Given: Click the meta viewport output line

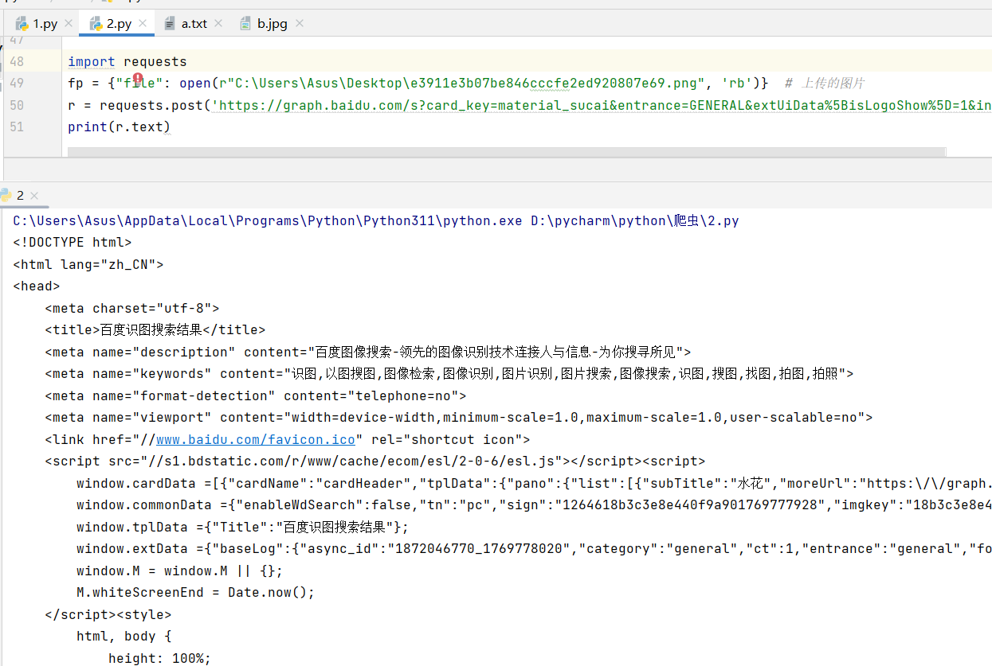Looking at the screenshot, I should [459, 417].
